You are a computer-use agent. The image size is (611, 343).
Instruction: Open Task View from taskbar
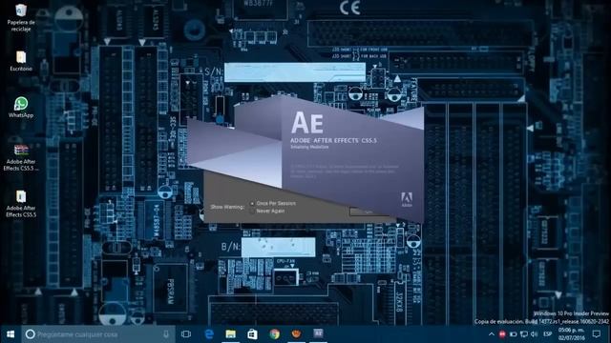186,334
